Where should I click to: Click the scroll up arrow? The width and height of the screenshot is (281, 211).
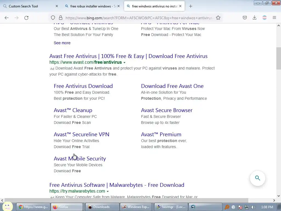279,26
